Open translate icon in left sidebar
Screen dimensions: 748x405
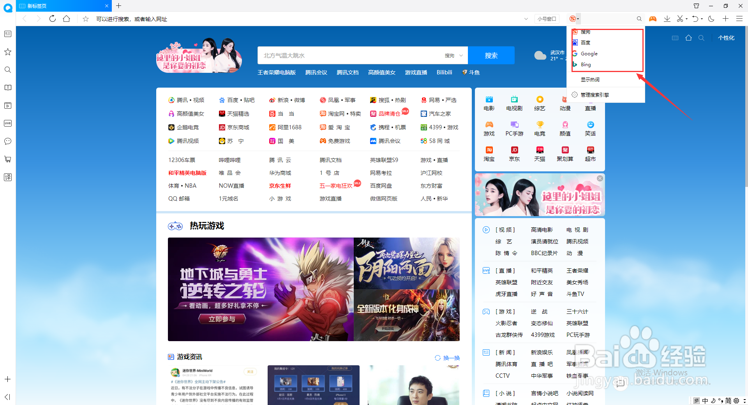point(8,177)
